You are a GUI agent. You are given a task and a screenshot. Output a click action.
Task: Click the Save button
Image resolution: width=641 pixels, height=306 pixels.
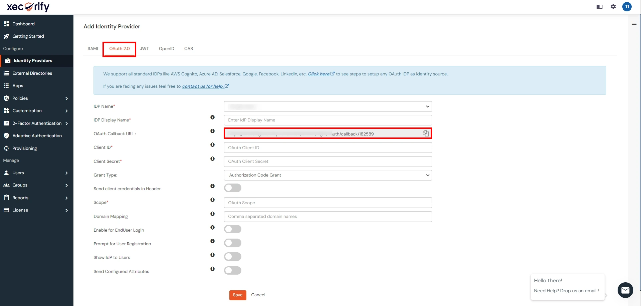[x=237, y=295]
